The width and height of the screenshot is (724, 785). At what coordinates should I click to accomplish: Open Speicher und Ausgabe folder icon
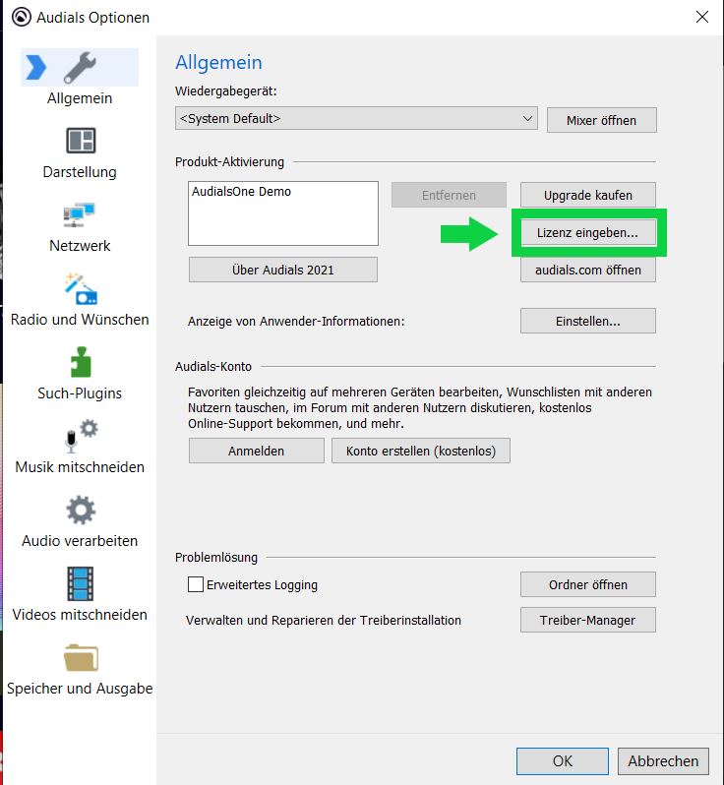80,657
